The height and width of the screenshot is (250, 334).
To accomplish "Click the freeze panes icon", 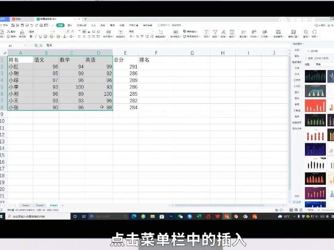I will [278, 32].
